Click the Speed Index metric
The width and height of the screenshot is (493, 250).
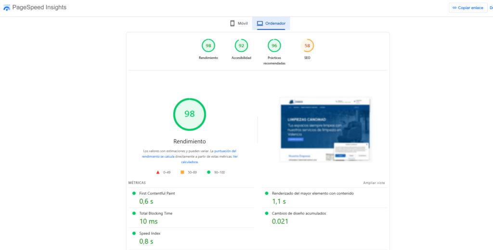[150, 234]
